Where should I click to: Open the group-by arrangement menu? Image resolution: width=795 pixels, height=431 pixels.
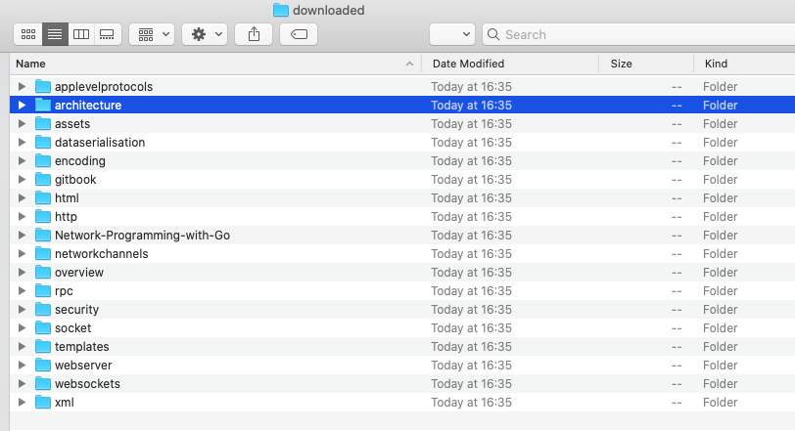152,34
